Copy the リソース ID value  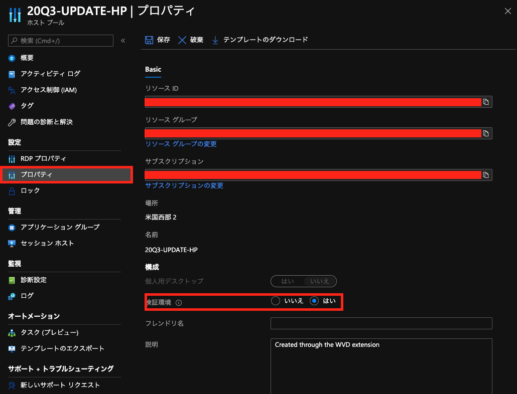[486, 102]
